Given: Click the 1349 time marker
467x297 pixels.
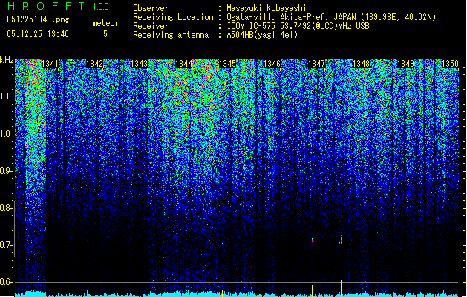Looking at the screenshot, I should click(x=405, y=64).
